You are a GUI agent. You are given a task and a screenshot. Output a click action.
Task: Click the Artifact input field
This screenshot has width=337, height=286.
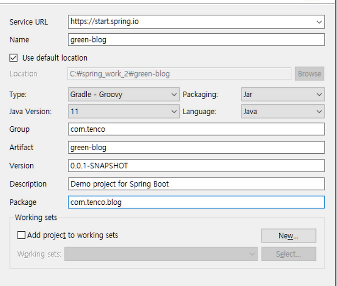(168, 147)
